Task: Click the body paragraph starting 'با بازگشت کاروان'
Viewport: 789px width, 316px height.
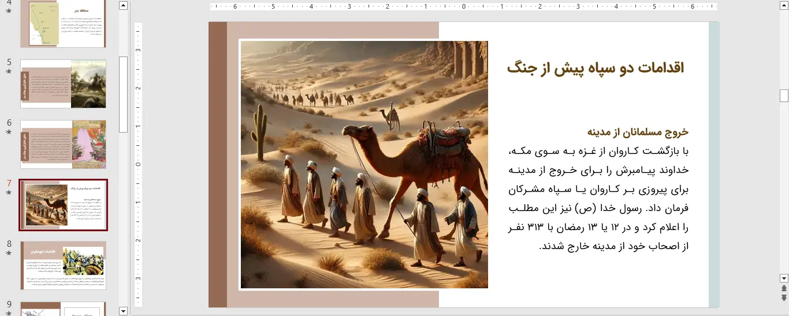Action: pos(599,198)
